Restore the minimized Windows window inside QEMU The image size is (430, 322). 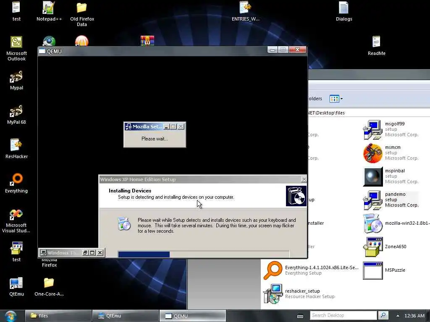tap(85, 253)
